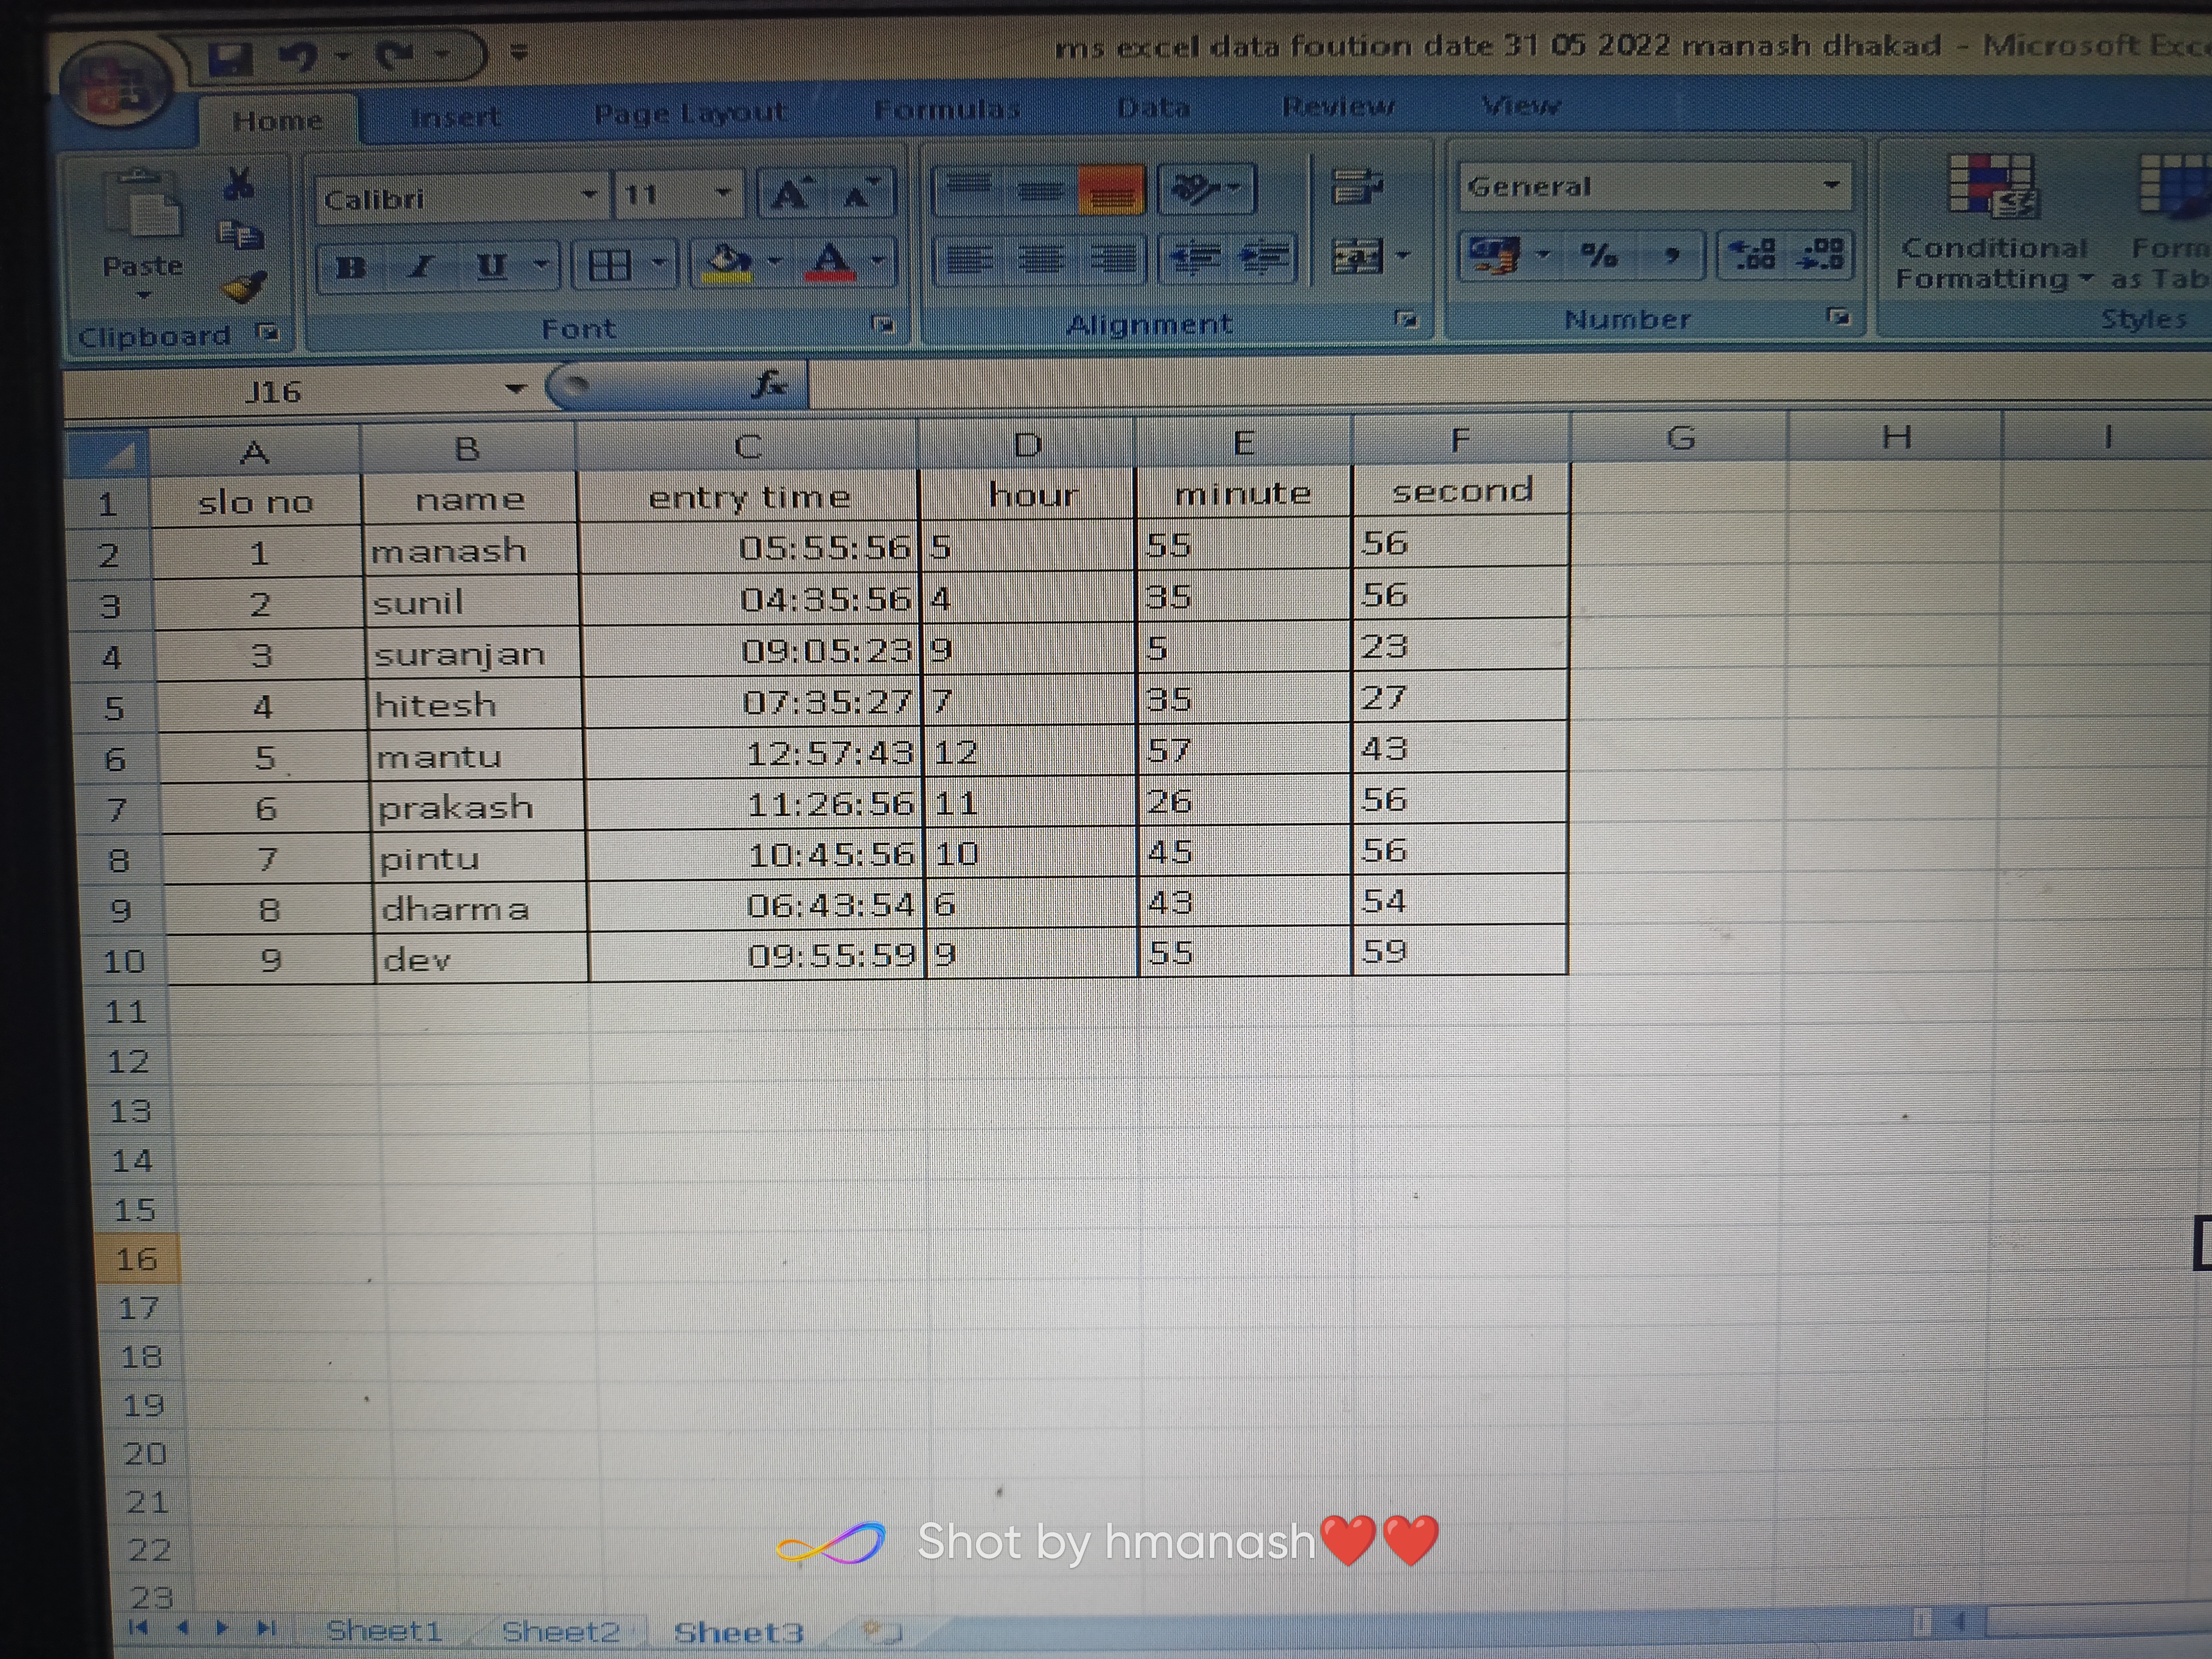Click the Wrap Text icon
This screenshot has width=2212, height=1659.
(1356, 185)
